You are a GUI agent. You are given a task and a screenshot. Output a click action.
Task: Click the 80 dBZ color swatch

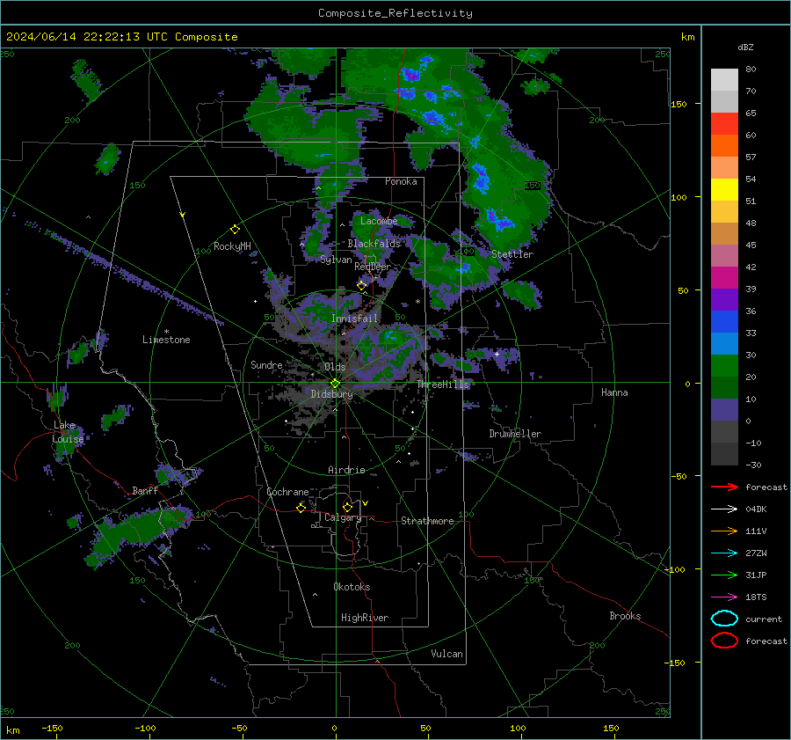(724, 79)
